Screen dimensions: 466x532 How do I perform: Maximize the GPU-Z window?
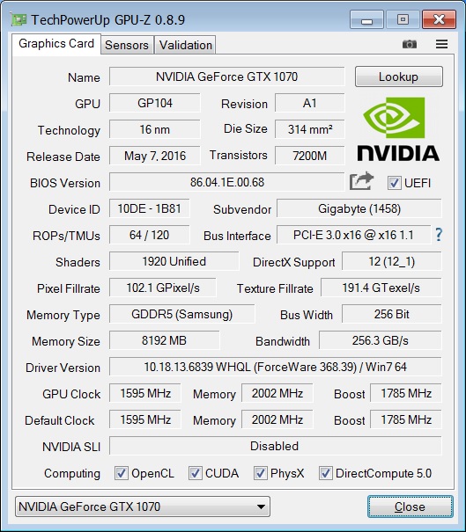[x=403, y=19]
